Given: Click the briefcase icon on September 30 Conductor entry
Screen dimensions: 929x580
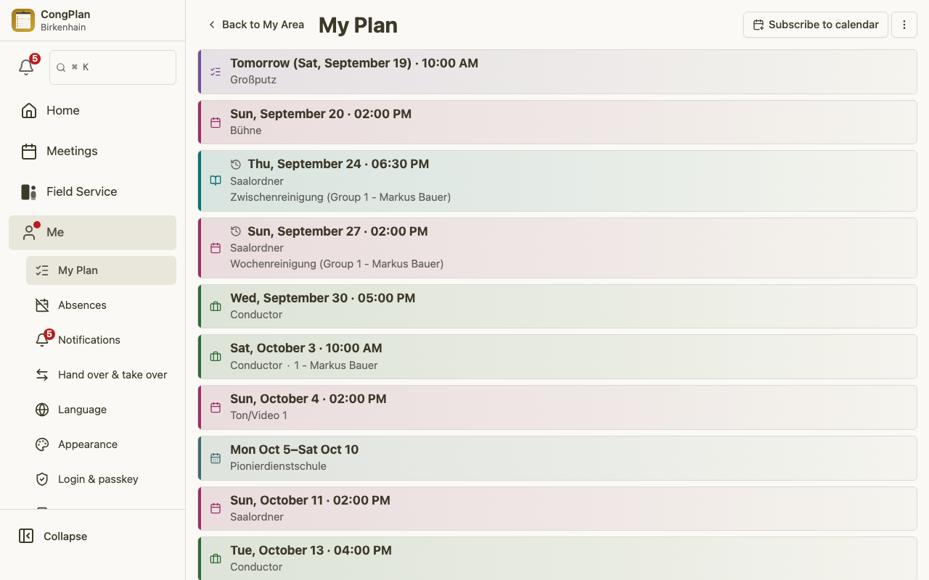Looking at the screenshot, I should [x=216, y=307].
